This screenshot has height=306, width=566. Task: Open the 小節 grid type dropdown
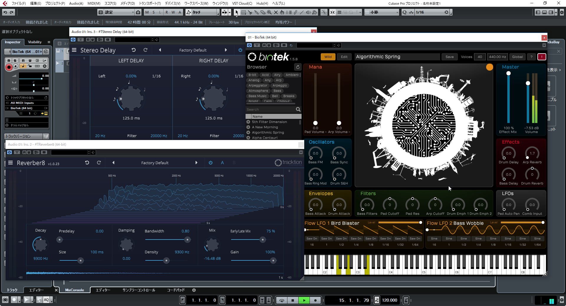(x=382, y=12)
